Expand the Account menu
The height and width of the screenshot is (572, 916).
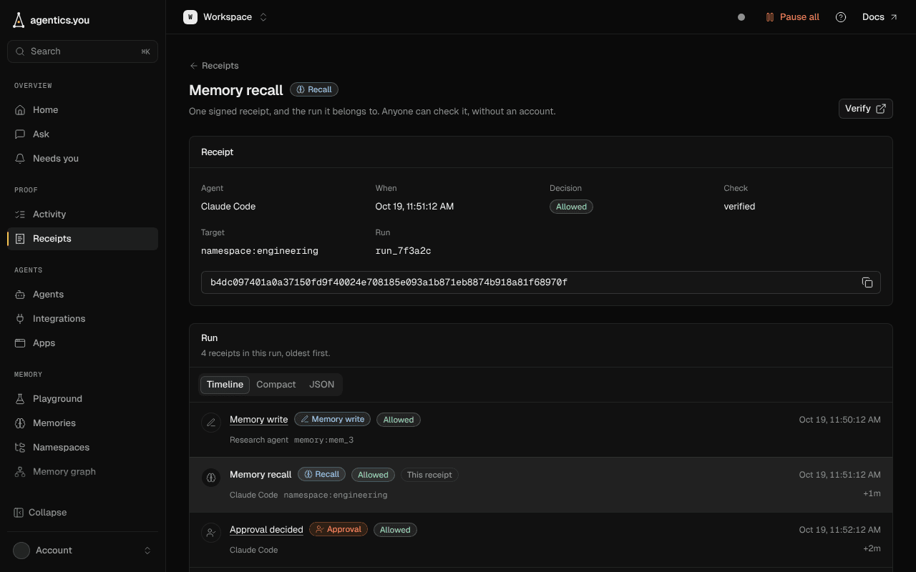coord(82,551)
